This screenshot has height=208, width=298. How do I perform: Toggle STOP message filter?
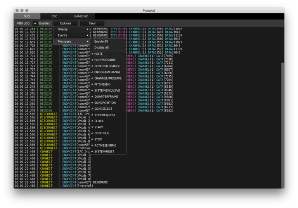108,139
